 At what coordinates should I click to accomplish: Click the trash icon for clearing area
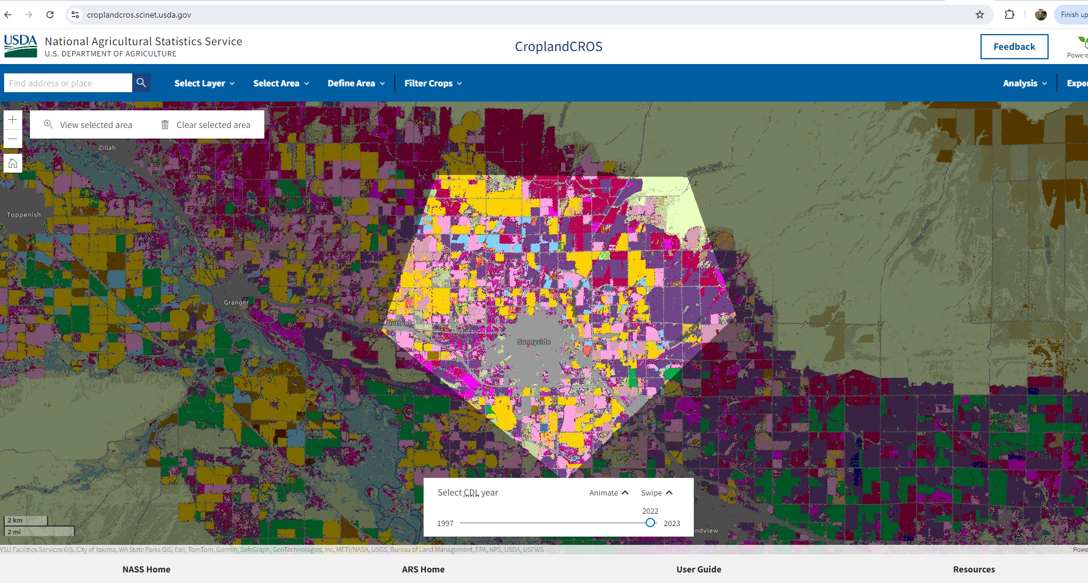pyautogui.click(x=165, y=125)
